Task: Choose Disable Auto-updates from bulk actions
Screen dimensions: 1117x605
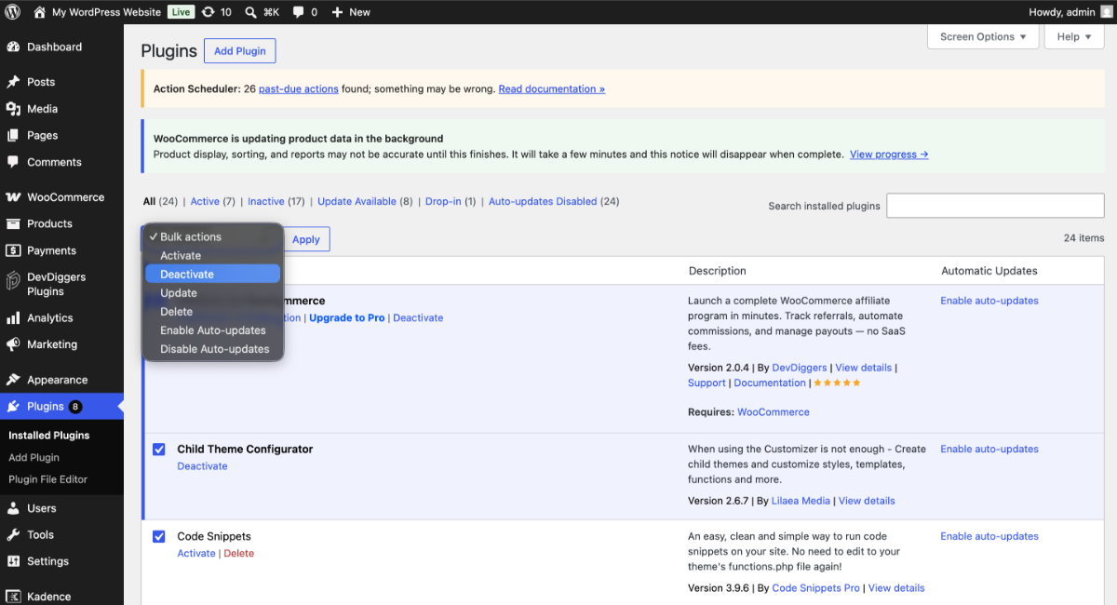Action: pos(213,349)
